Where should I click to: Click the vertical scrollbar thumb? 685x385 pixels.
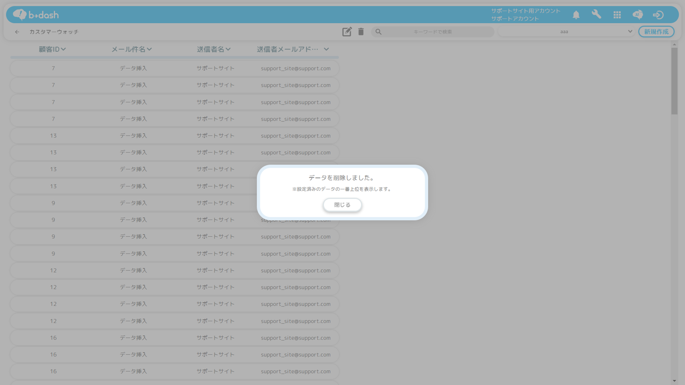[x=674, y=81]
